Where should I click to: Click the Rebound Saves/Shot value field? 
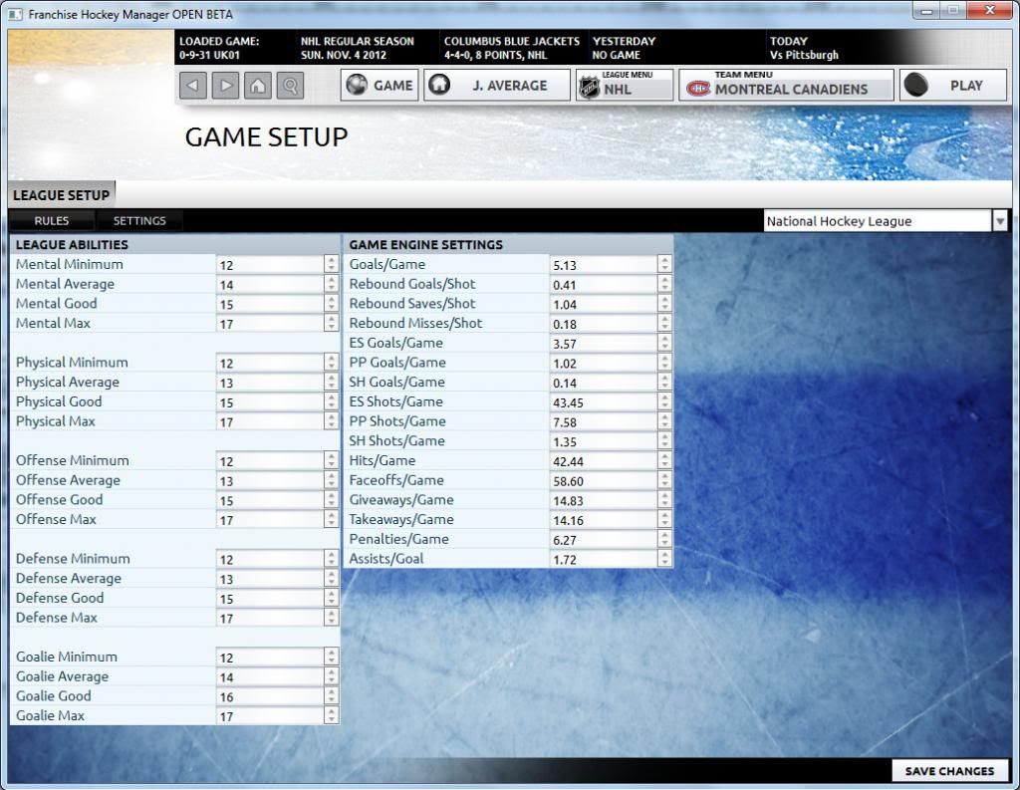tap(603, 304)
